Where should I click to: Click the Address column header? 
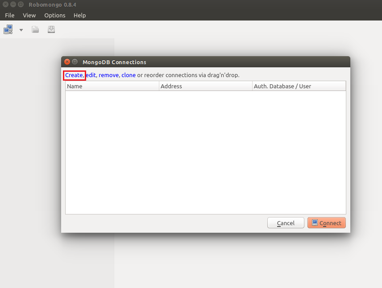(x=206, y=86)
